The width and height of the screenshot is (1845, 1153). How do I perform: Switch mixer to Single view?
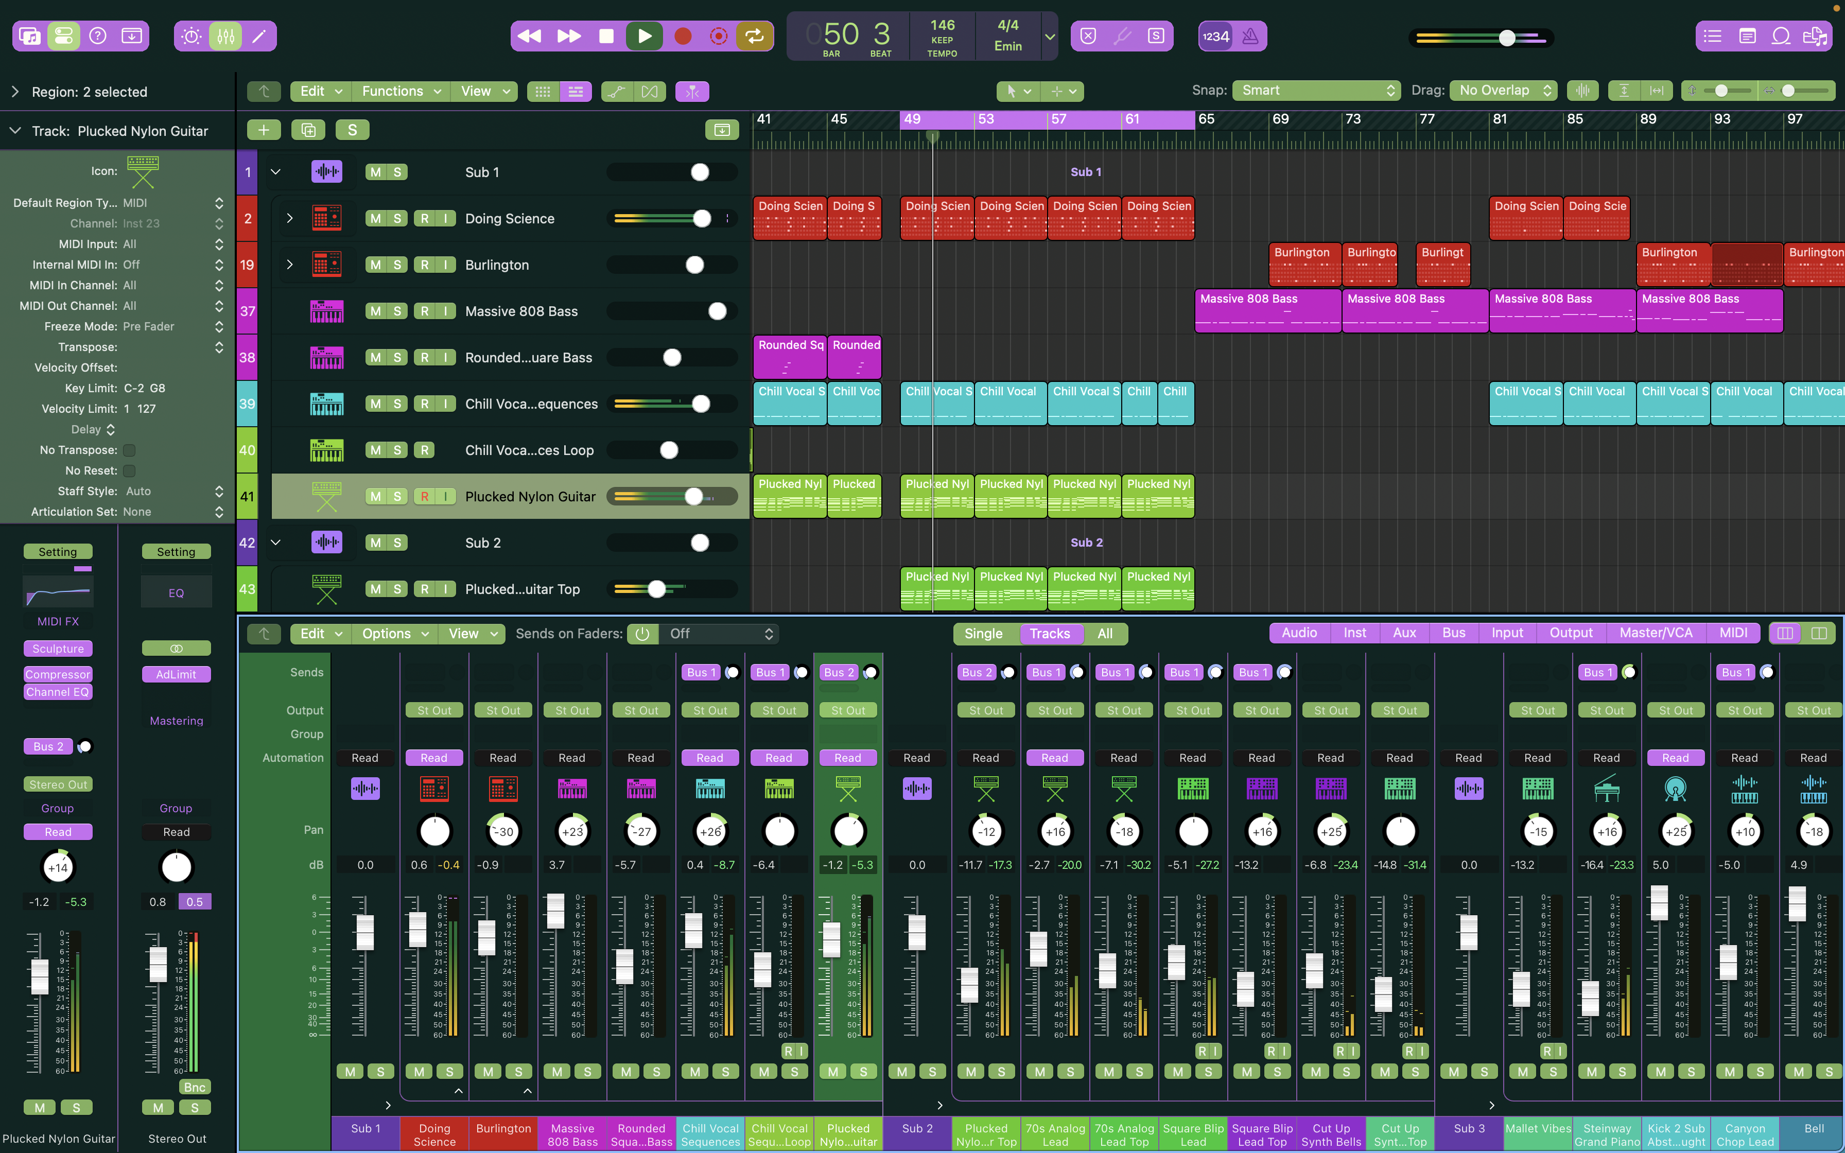click(983, 634)
